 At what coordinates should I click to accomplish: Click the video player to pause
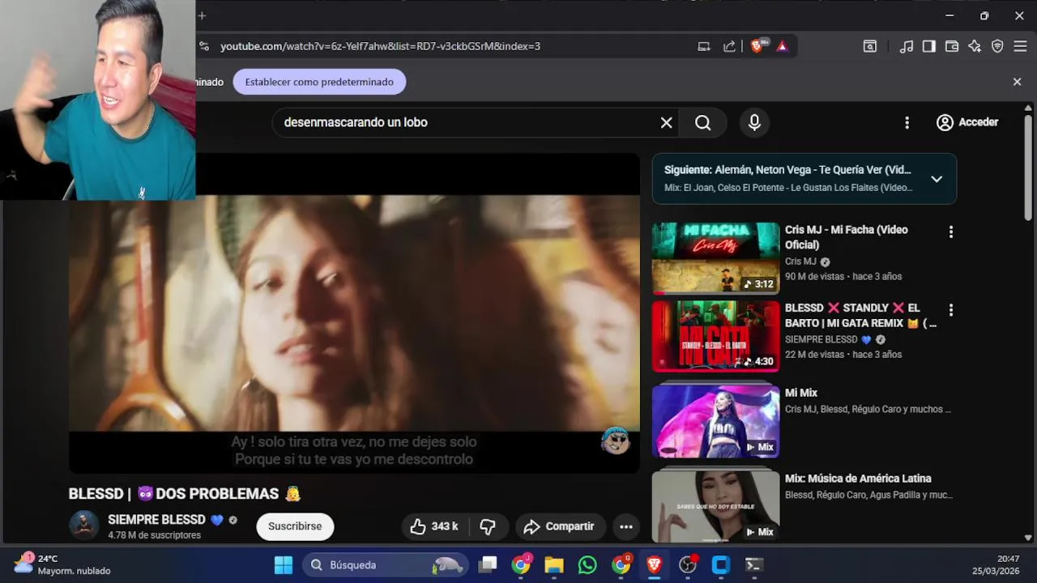coord(354,313)
